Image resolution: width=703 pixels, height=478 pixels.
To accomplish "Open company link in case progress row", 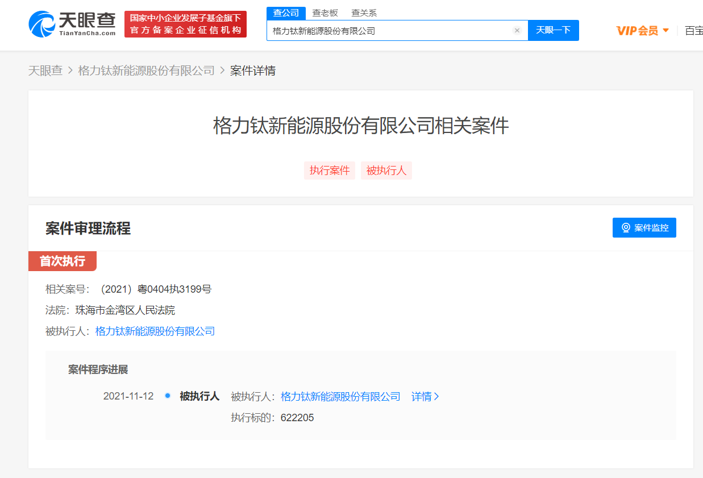I will point(340,397).
